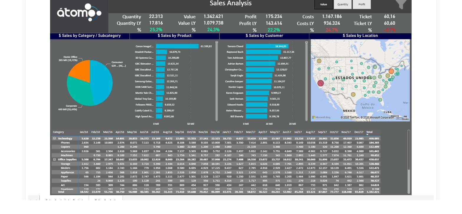Screen dimensions: 462x214
Task: Click the customer chart vertical scrollbar
Action: [306, 81]
